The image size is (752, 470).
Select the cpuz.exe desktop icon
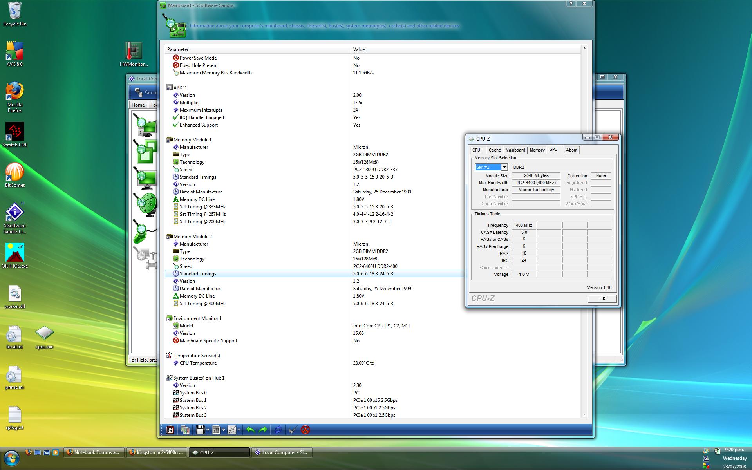pyautogui.click(x=44, y=337)
